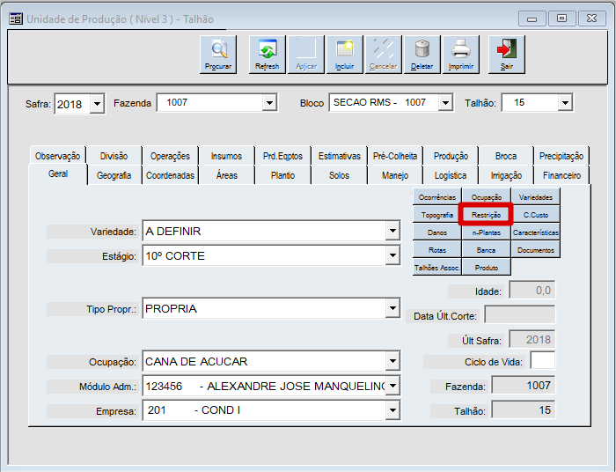Click the Ciclo de Vida field
Screen dimensions: 616x472
coord(543,360)
